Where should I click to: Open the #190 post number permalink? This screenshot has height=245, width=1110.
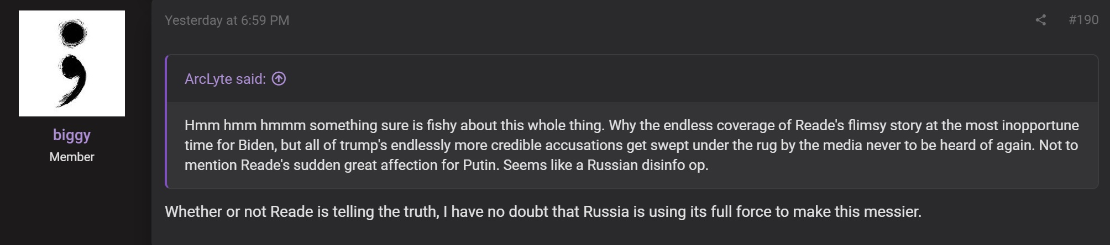pos(1083,20)
